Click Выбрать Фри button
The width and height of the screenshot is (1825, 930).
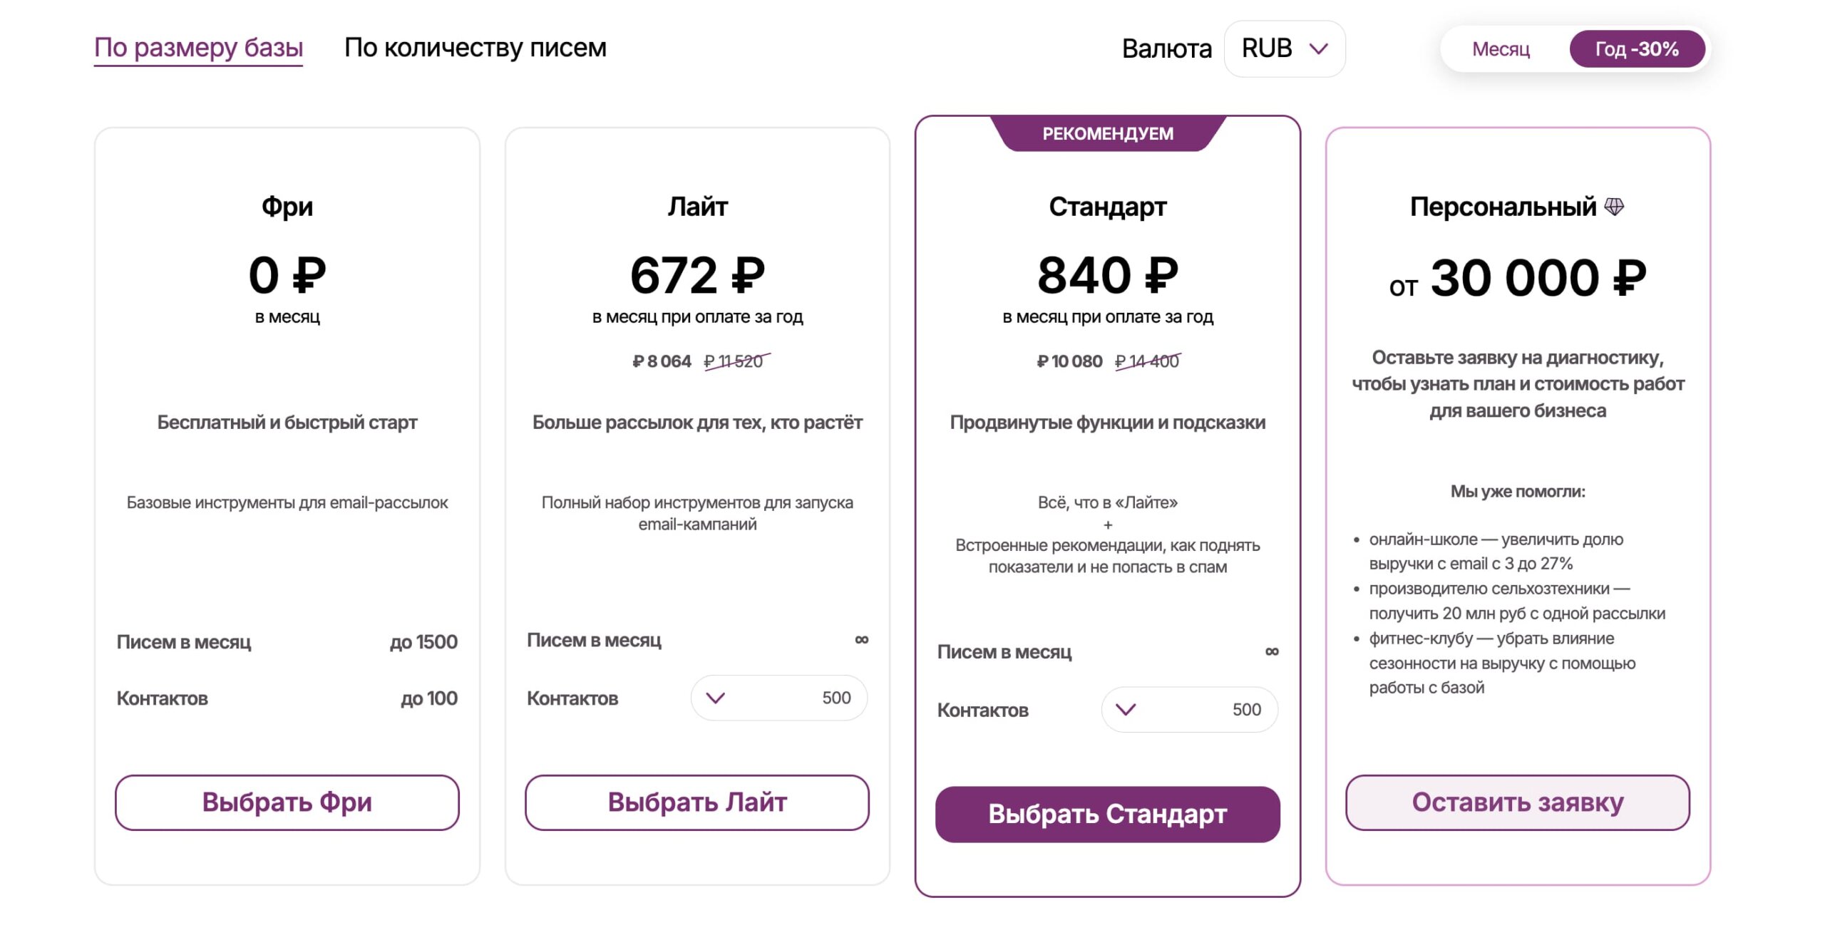click(287, 802)
